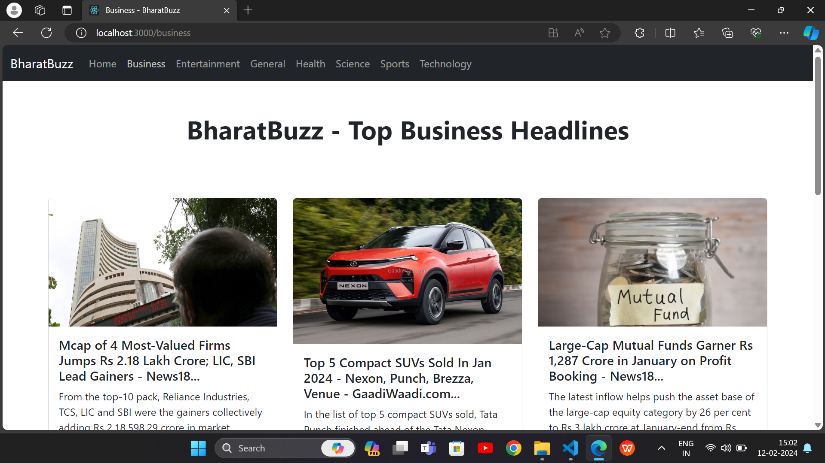825x463 pixels.
Task: Open the Health category
Action: coord(310,64)
